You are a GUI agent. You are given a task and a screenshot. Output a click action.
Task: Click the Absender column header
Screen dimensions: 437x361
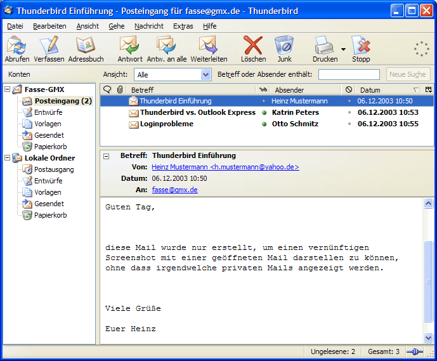pos(306,89)
